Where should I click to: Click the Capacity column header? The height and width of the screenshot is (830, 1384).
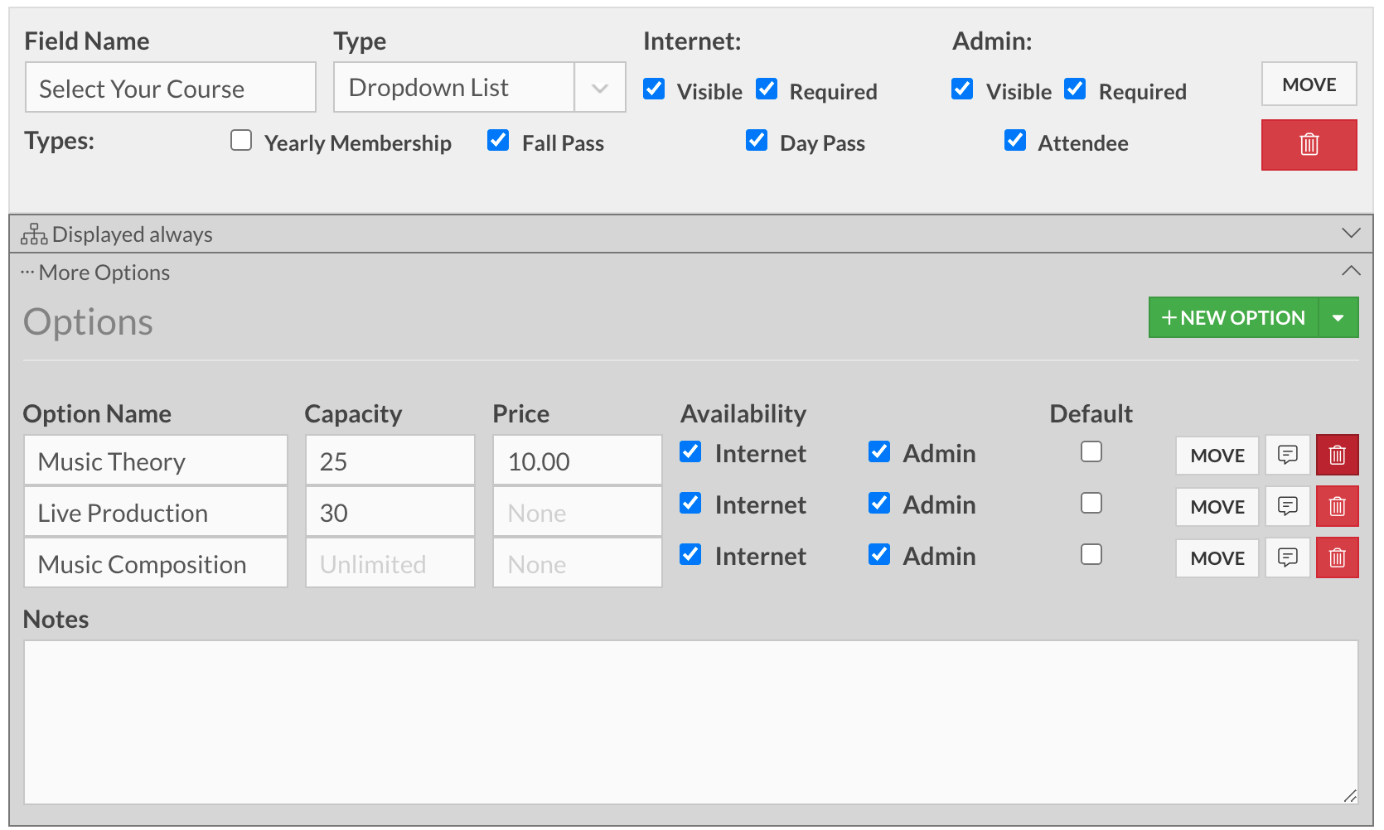[x=353, y=413]
